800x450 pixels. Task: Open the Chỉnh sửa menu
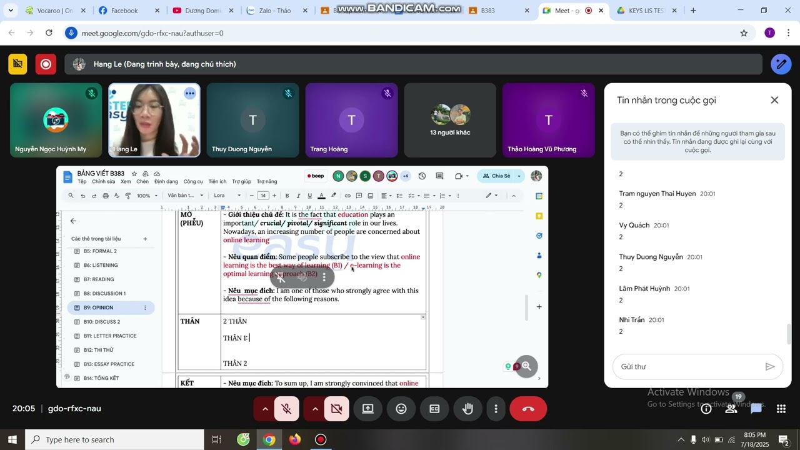[104, 182]
